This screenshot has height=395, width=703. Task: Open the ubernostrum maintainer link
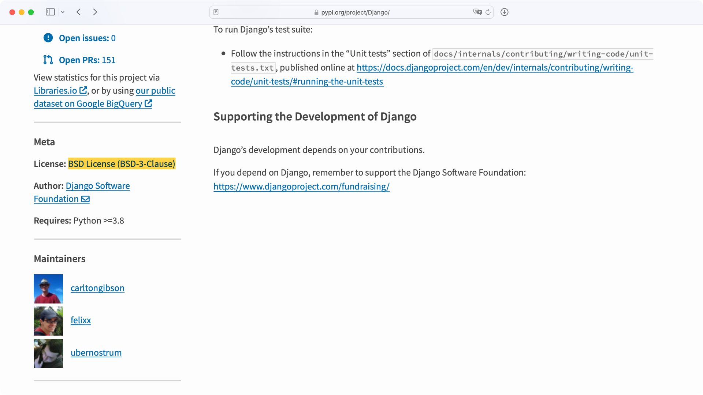point(96,353)
